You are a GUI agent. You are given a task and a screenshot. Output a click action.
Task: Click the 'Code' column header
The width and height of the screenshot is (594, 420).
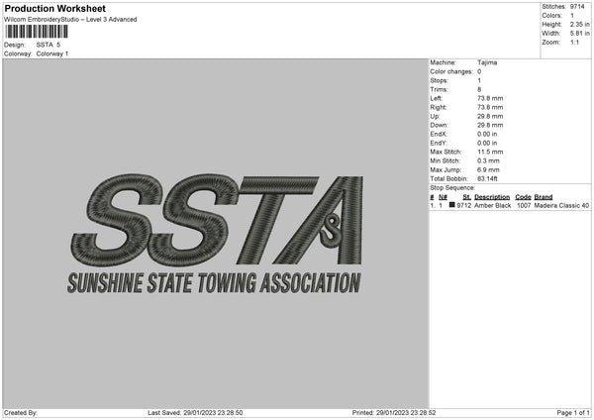[523, 197]
